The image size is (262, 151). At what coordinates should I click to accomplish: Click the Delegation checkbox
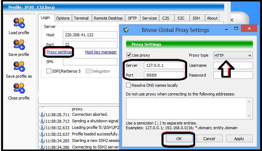point(88,71)
